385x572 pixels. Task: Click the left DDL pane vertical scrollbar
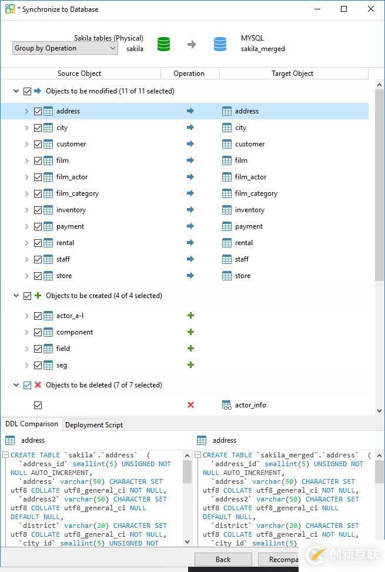187,473
